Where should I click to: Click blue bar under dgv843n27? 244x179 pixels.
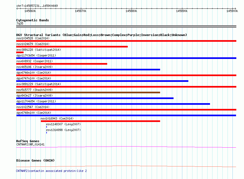click(x=95, y=98)
